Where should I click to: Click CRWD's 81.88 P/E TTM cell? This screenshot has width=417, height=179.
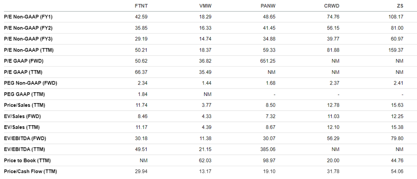(333, 50)
